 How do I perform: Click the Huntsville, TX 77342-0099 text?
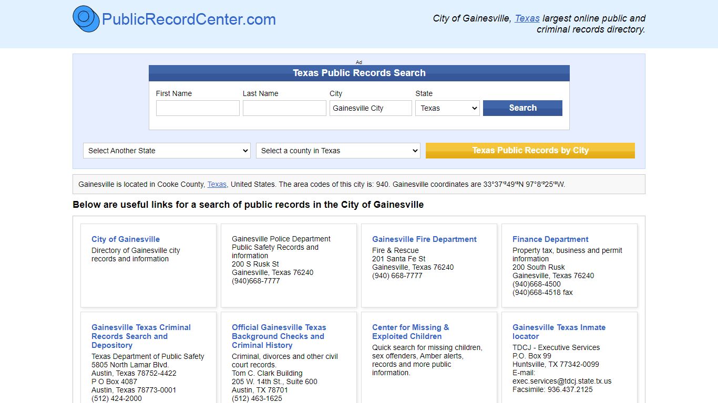click(x=556, y=364)
